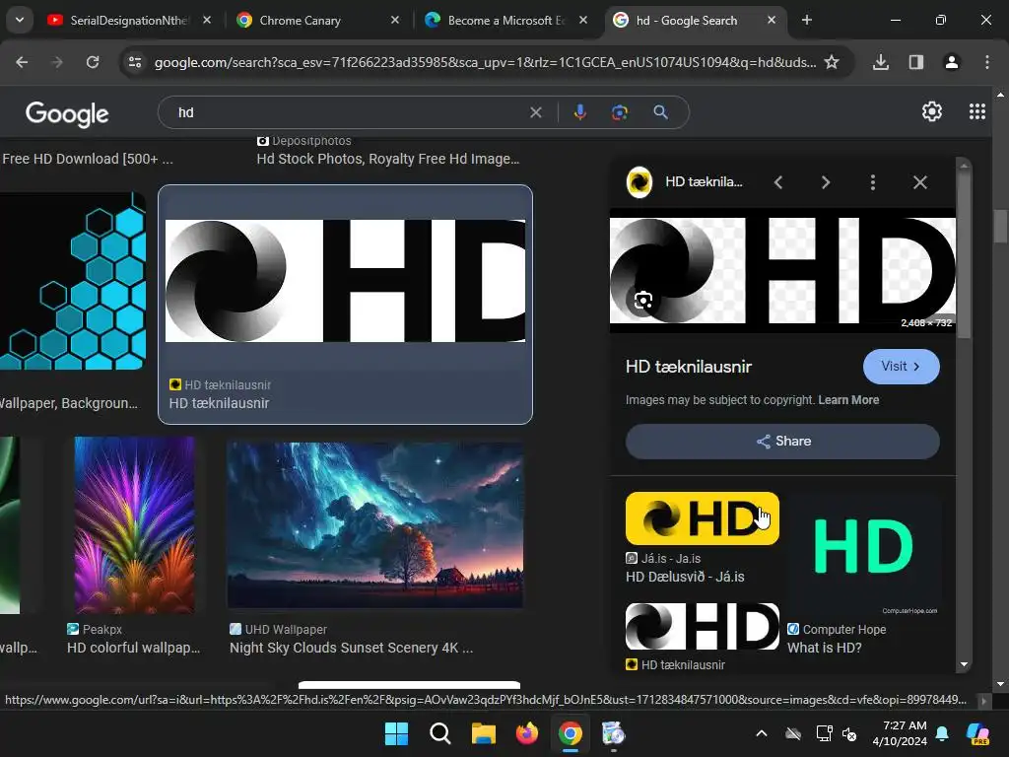Go to Google home via logo
Screen dimensions: 1009x757
click(67, 113)
